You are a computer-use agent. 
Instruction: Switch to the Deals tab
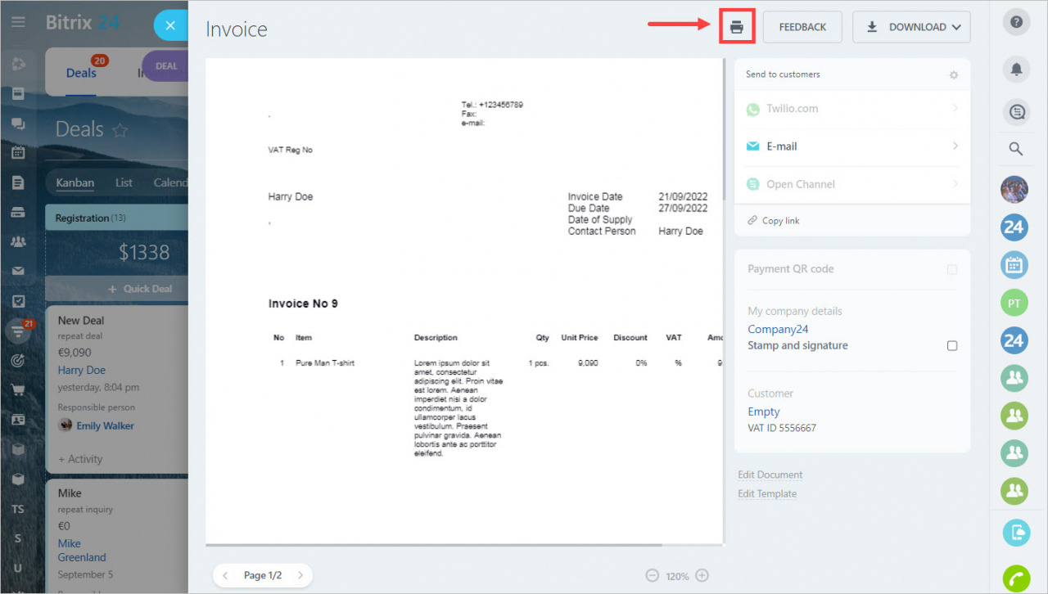click(x=81, y=73)
